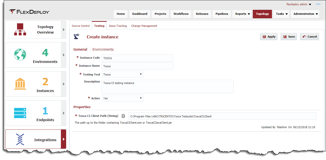Open the Dashboard menu item
This screenshot has width=326, height=160.
tap(140, 14)
